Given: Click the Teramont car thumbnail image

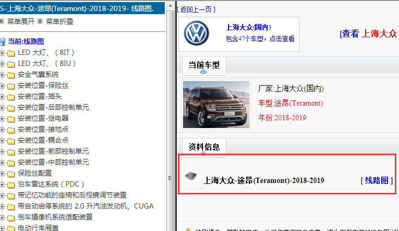Looking at the screenshot, I should pos(216,105).
